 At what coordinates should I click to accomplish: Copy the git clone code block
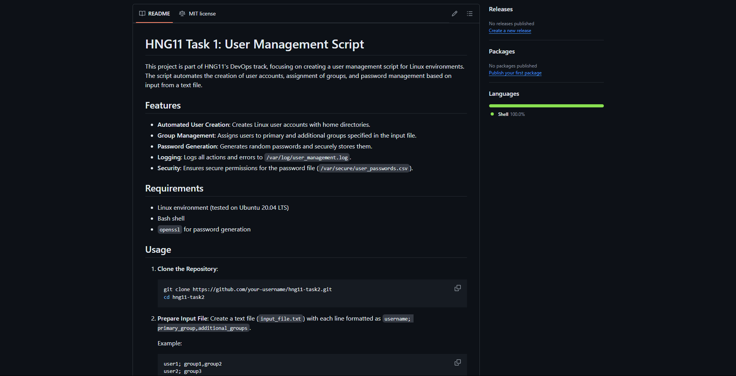click(458, 288)
